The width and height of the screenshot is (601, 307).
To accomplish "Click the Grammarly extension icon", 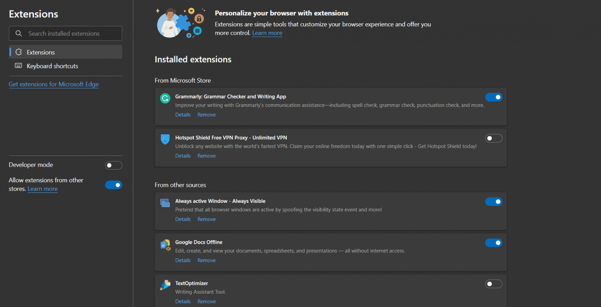I will 165,98.
